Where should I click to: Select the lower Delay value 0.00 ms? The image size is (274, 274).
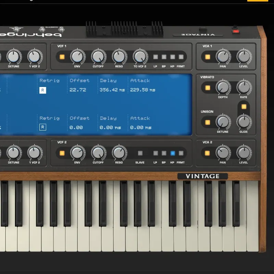coord(110,127)
